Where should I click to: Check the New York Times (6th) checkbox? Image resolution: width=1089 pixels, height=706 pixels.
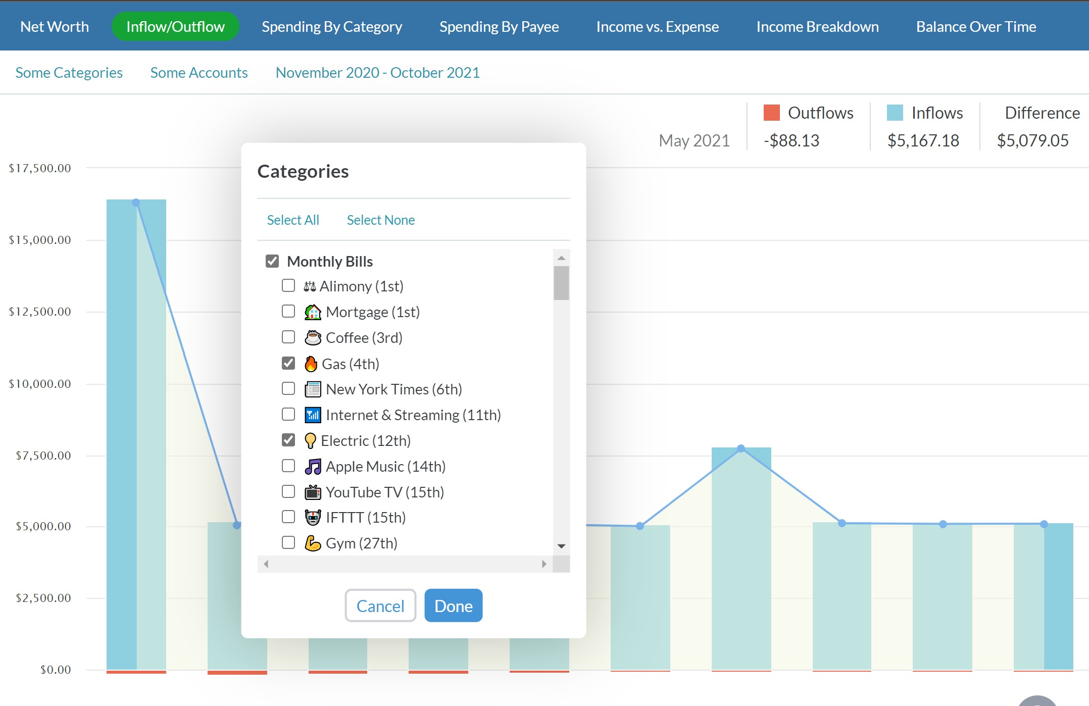click(288, 388)
